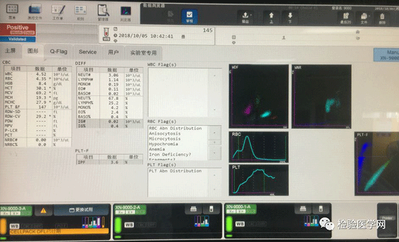This screenshot has height=242, width=399.
Task: Click the WDF scattergram thumbnail
Action: tap(259, 96)
